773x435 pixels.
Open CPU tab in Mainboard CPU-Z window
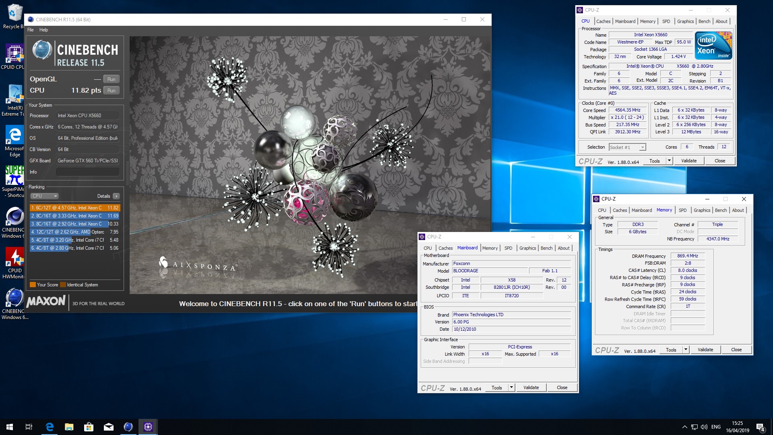tap(428, 248)
